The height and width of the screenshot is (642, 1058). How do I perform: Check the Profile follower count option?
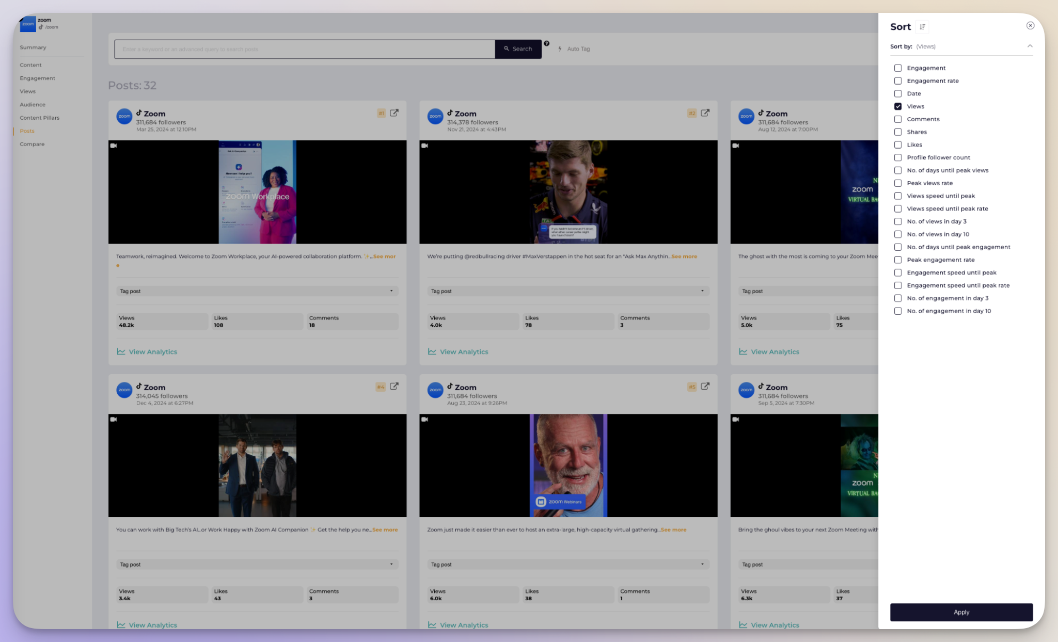pyautogui.click(x=898, y=157)
